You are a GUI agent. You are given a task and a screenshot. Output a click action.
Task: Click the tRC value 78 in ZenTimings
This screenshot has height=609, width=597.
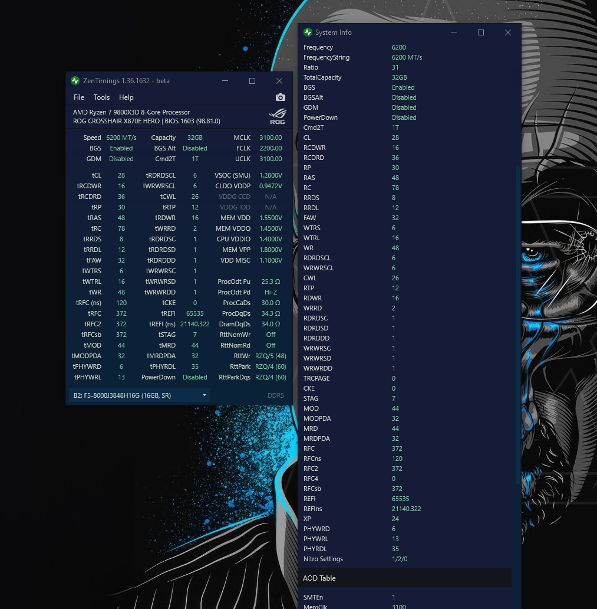[x=121, y=228]
